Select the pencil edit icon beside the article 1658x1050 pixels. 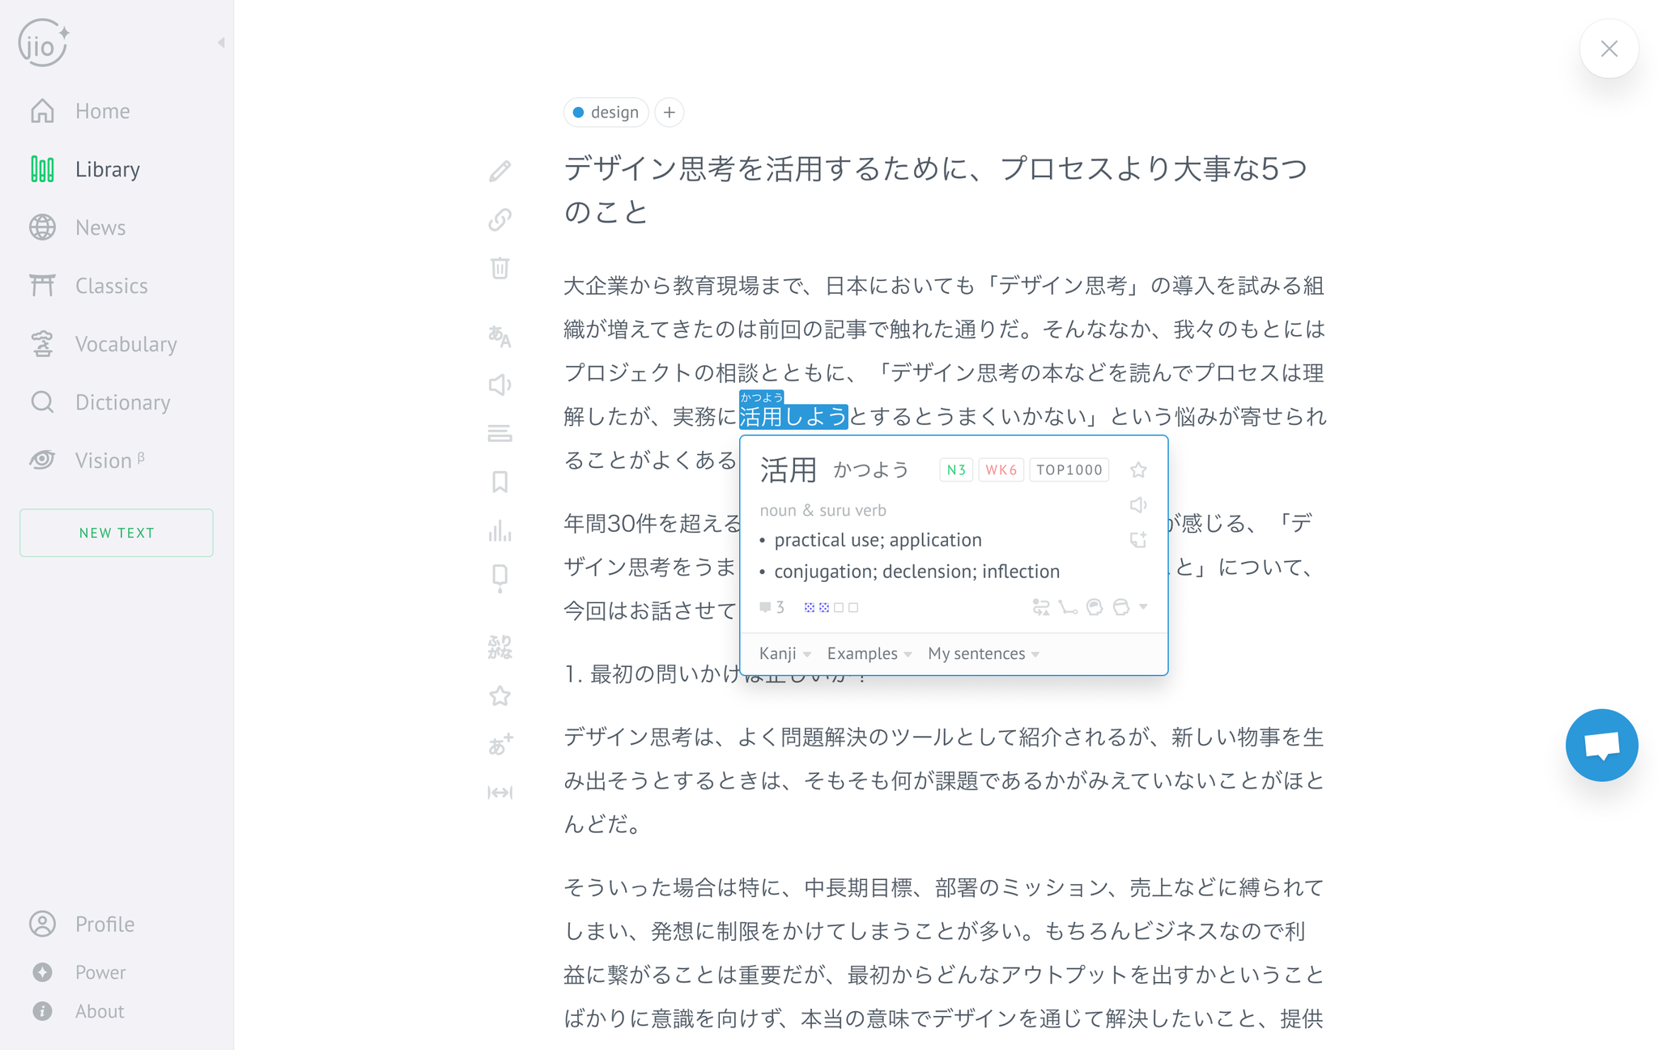(x=500, y=171)
